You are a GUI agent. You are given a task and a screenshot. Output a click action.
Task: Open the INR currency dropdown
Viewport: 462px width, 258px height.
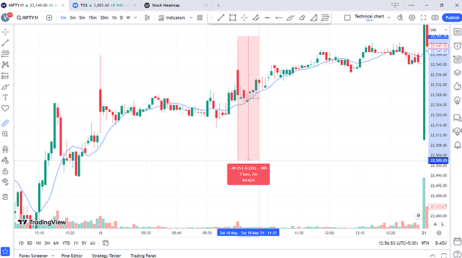(439, 30)
